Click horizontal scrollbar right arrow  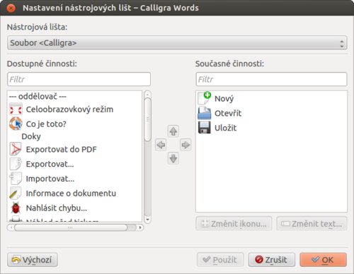(x=140, y=227)
